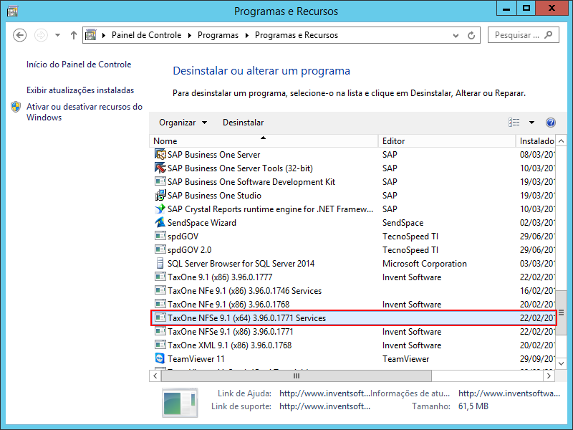
Task: Click the TaxOne XML 9.1 icon
Action: point(160,345)
